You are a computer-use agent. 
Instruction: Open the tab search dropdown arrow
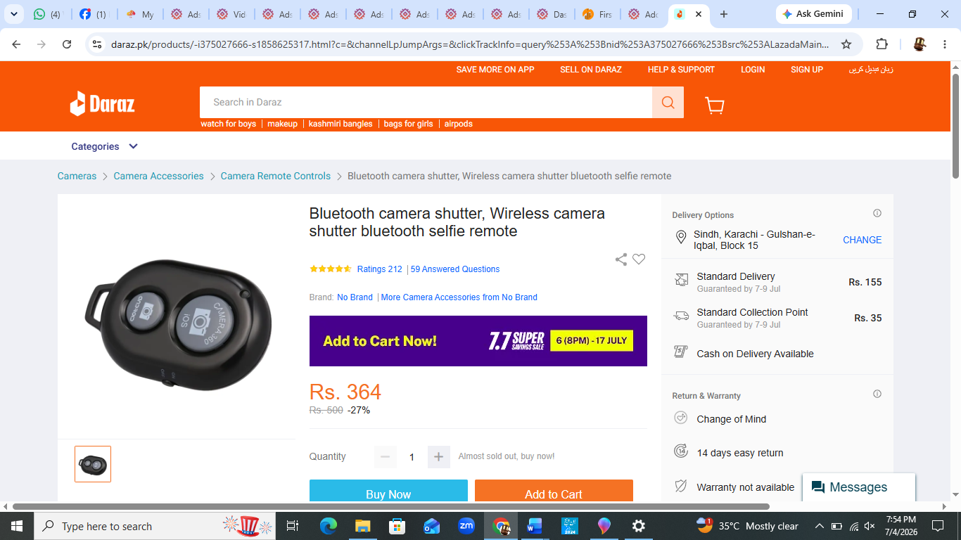coord(13,14)
